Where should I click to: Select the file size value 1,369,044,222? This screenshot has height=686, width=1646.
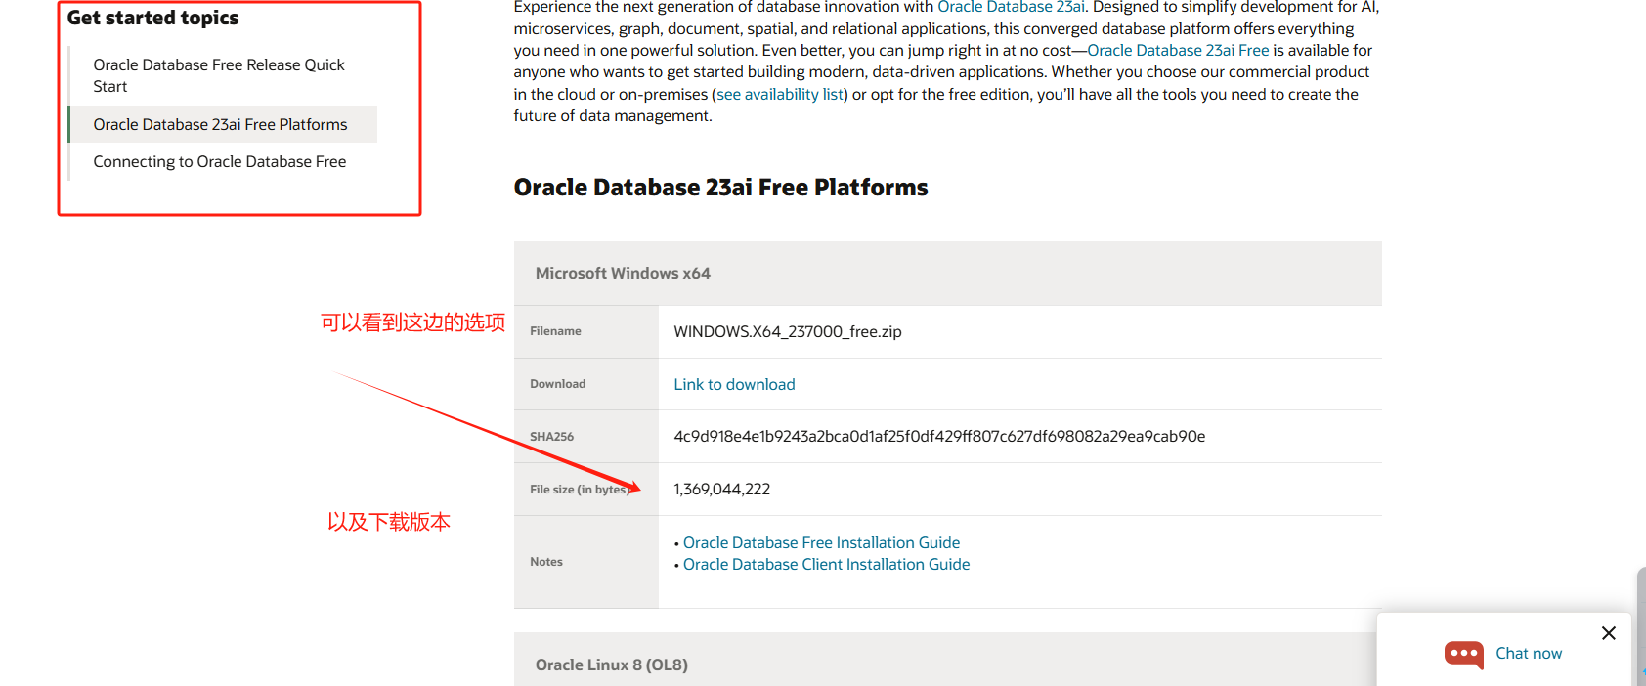[x=721, y=489]
